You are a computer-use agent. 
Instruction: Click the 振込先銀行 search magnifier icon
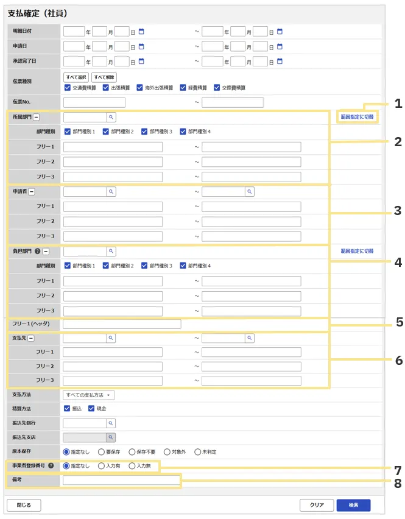(x=111, y=422)
